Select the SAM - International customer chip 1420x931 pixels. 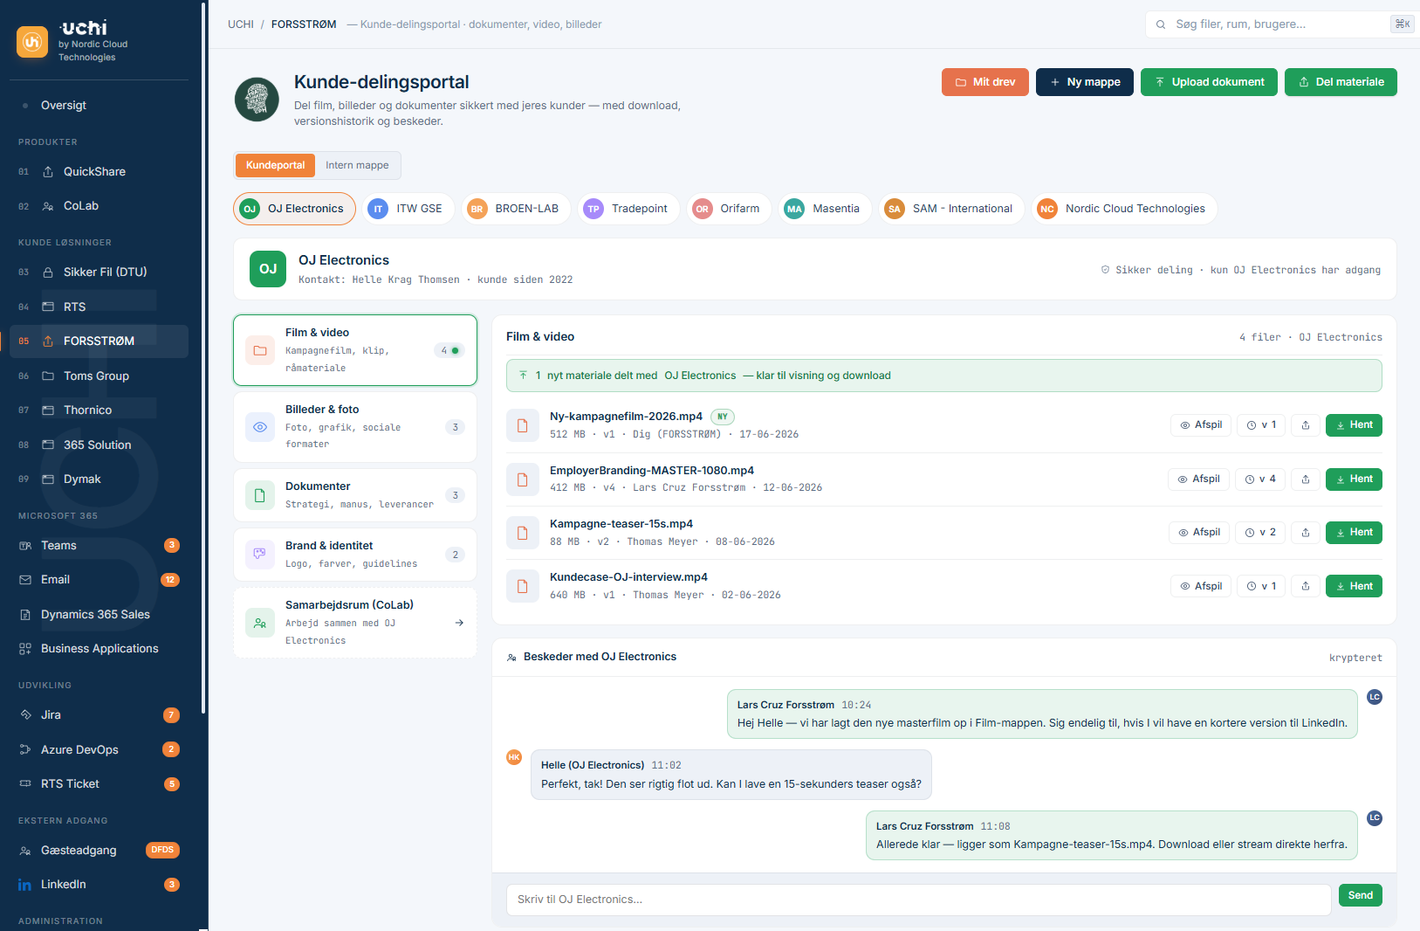(x=951, y=209)
